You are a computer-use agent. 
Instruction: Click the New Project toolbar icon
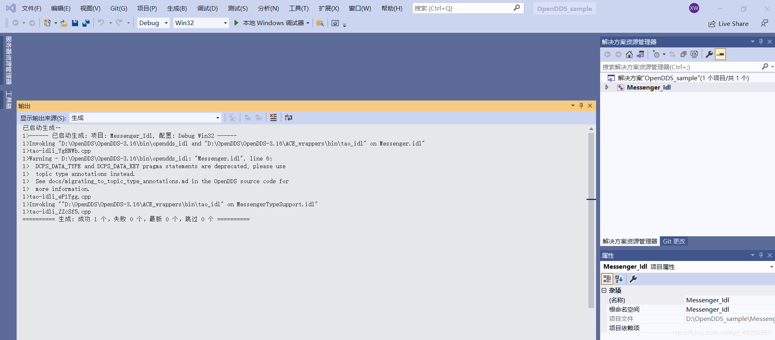47,23
